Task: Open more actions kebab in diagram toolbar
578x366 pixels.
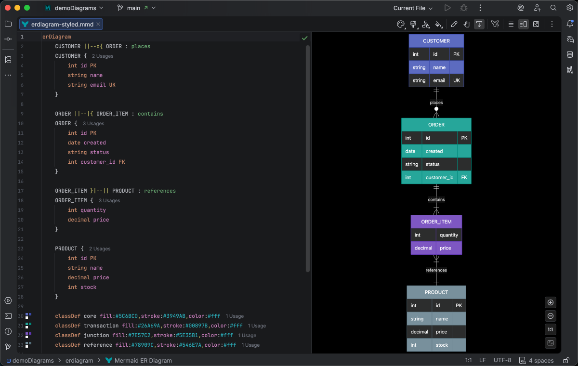Action: 552,24
